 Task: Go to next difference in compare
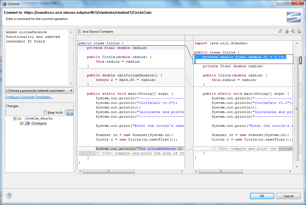click(x=280, y=31)
